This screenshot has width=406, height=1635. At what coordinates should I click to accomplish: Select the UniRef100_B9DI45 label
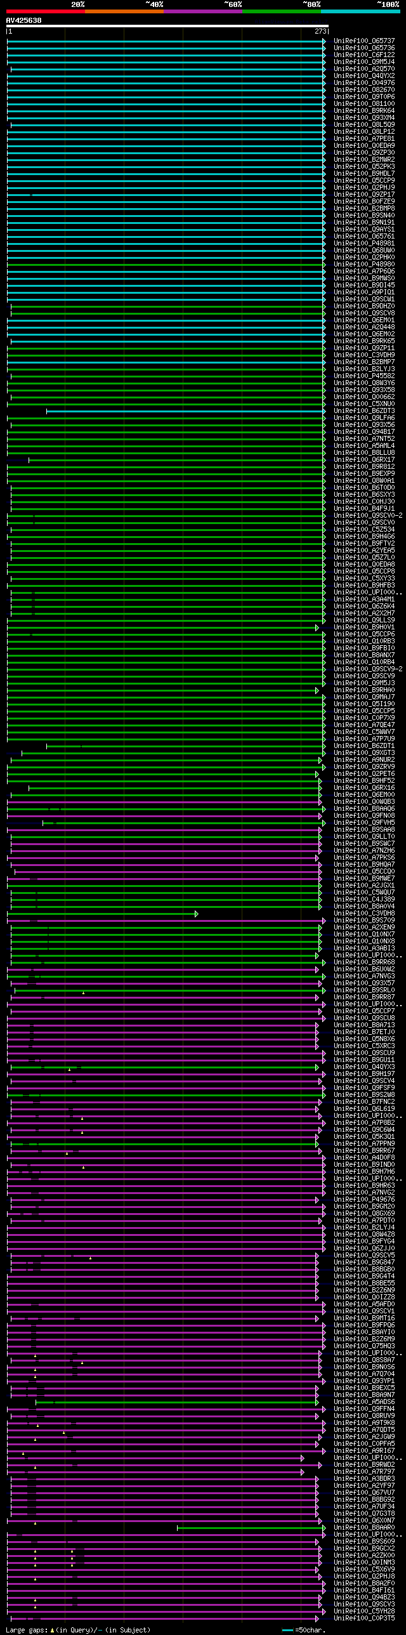pos(364,286)
